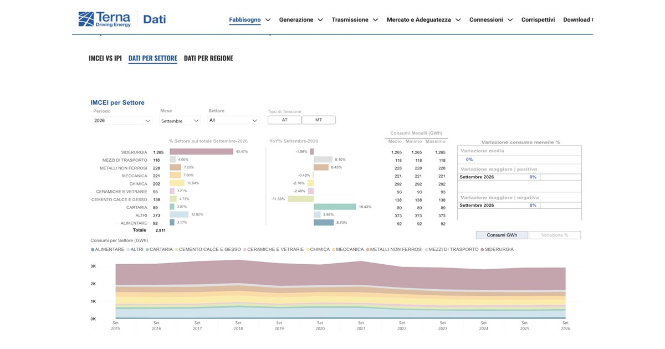This screenshot has width=665, height=349.
Task: Switch to the IMCEI VS IPI tab
Action: click(105, 58)
